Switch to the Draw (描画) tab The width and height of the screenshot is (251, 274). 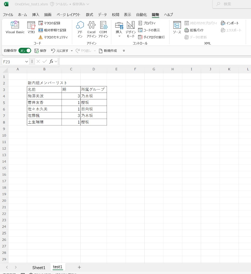pos(48,15)
